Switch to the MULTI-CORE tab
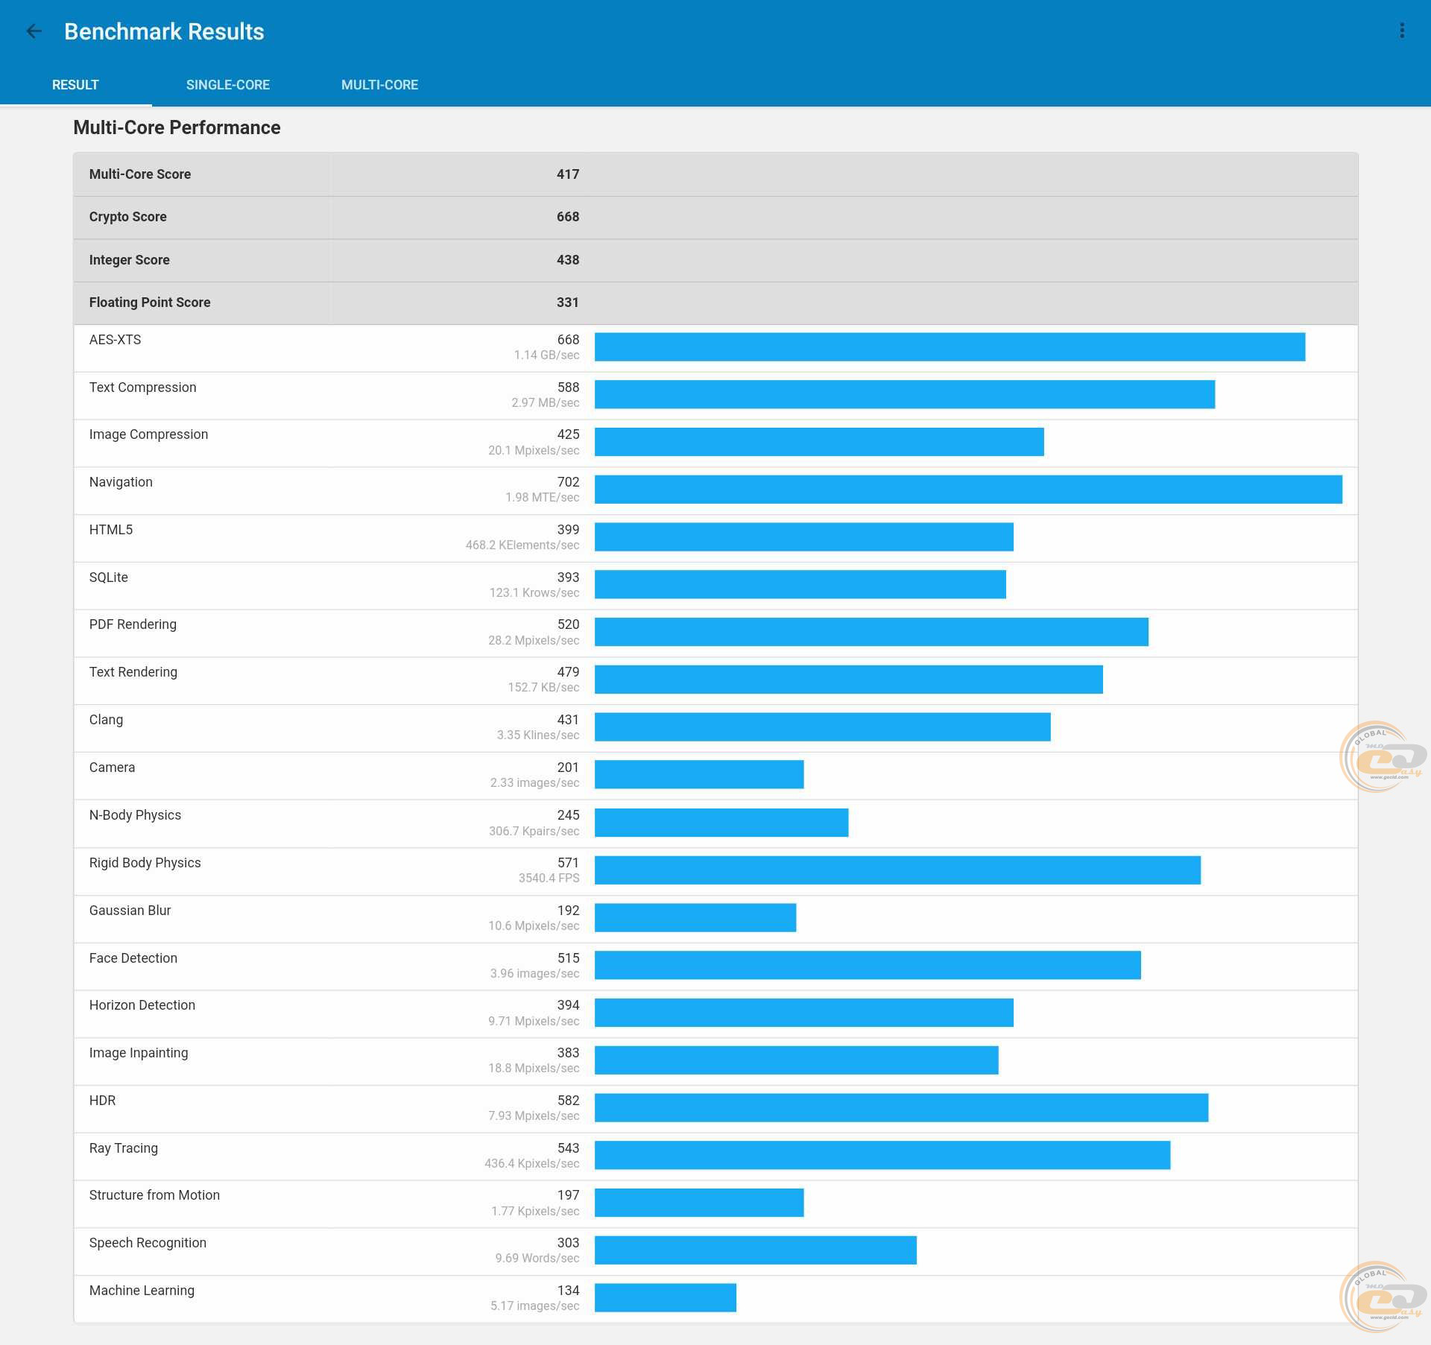Viewport: 1431px width, 1345px height. [x=379, y=85]
